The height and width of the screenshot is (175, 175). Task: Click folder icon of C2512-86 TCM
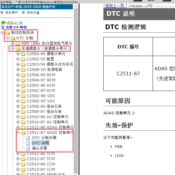tap(23, 154)
